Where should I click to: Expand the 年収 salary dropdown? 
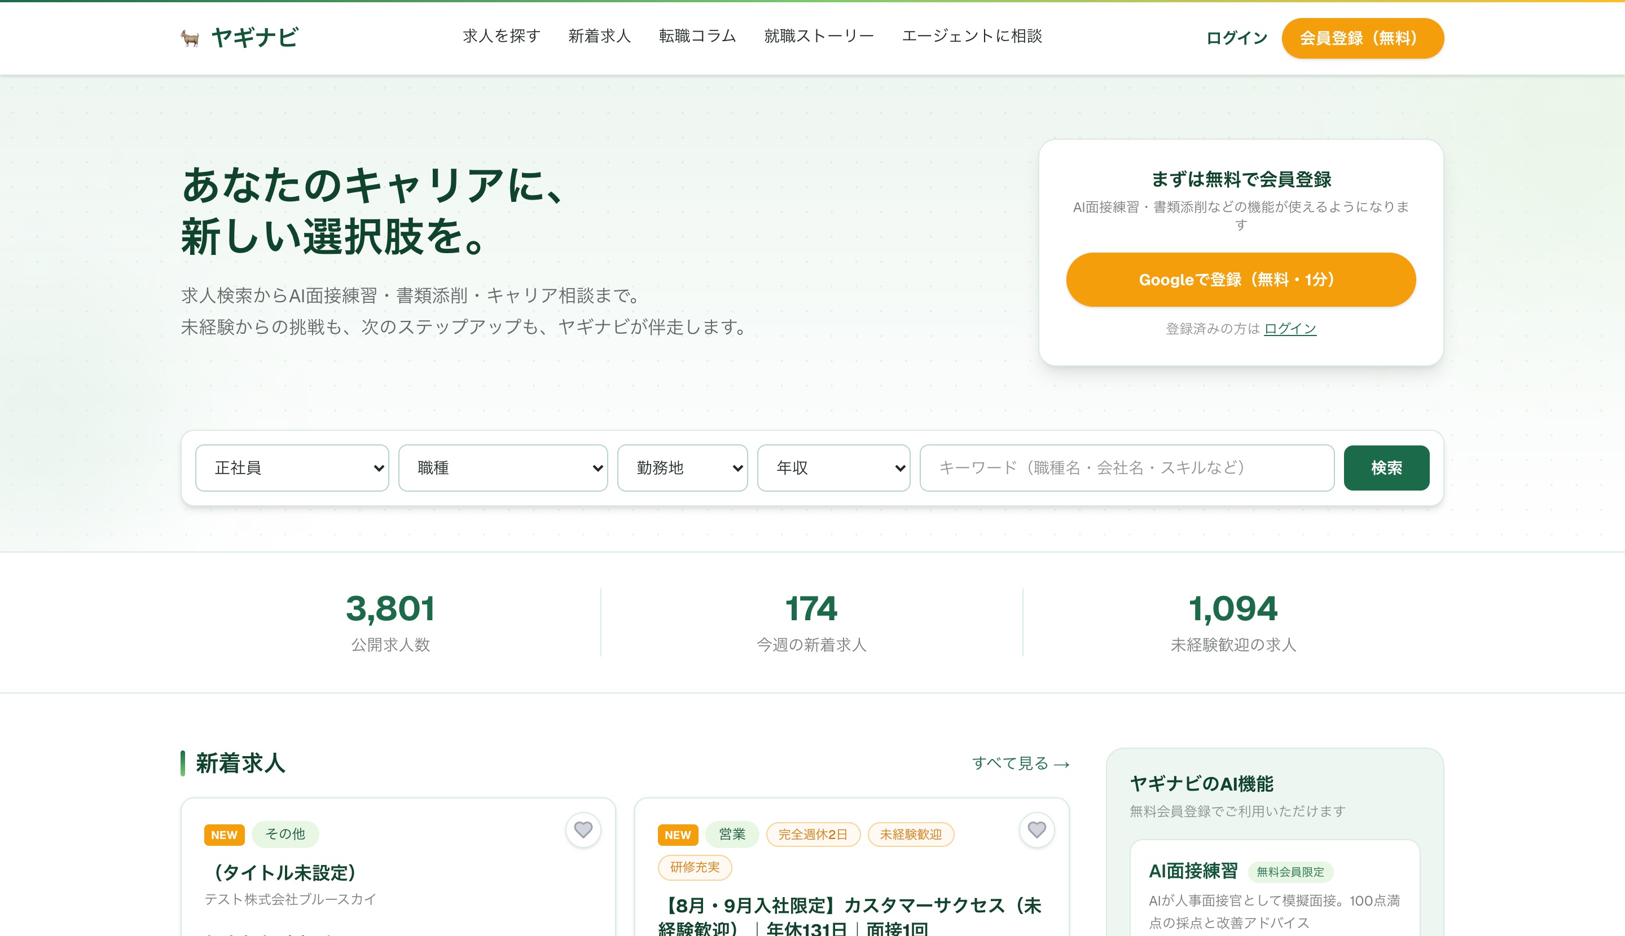point(834,468)
